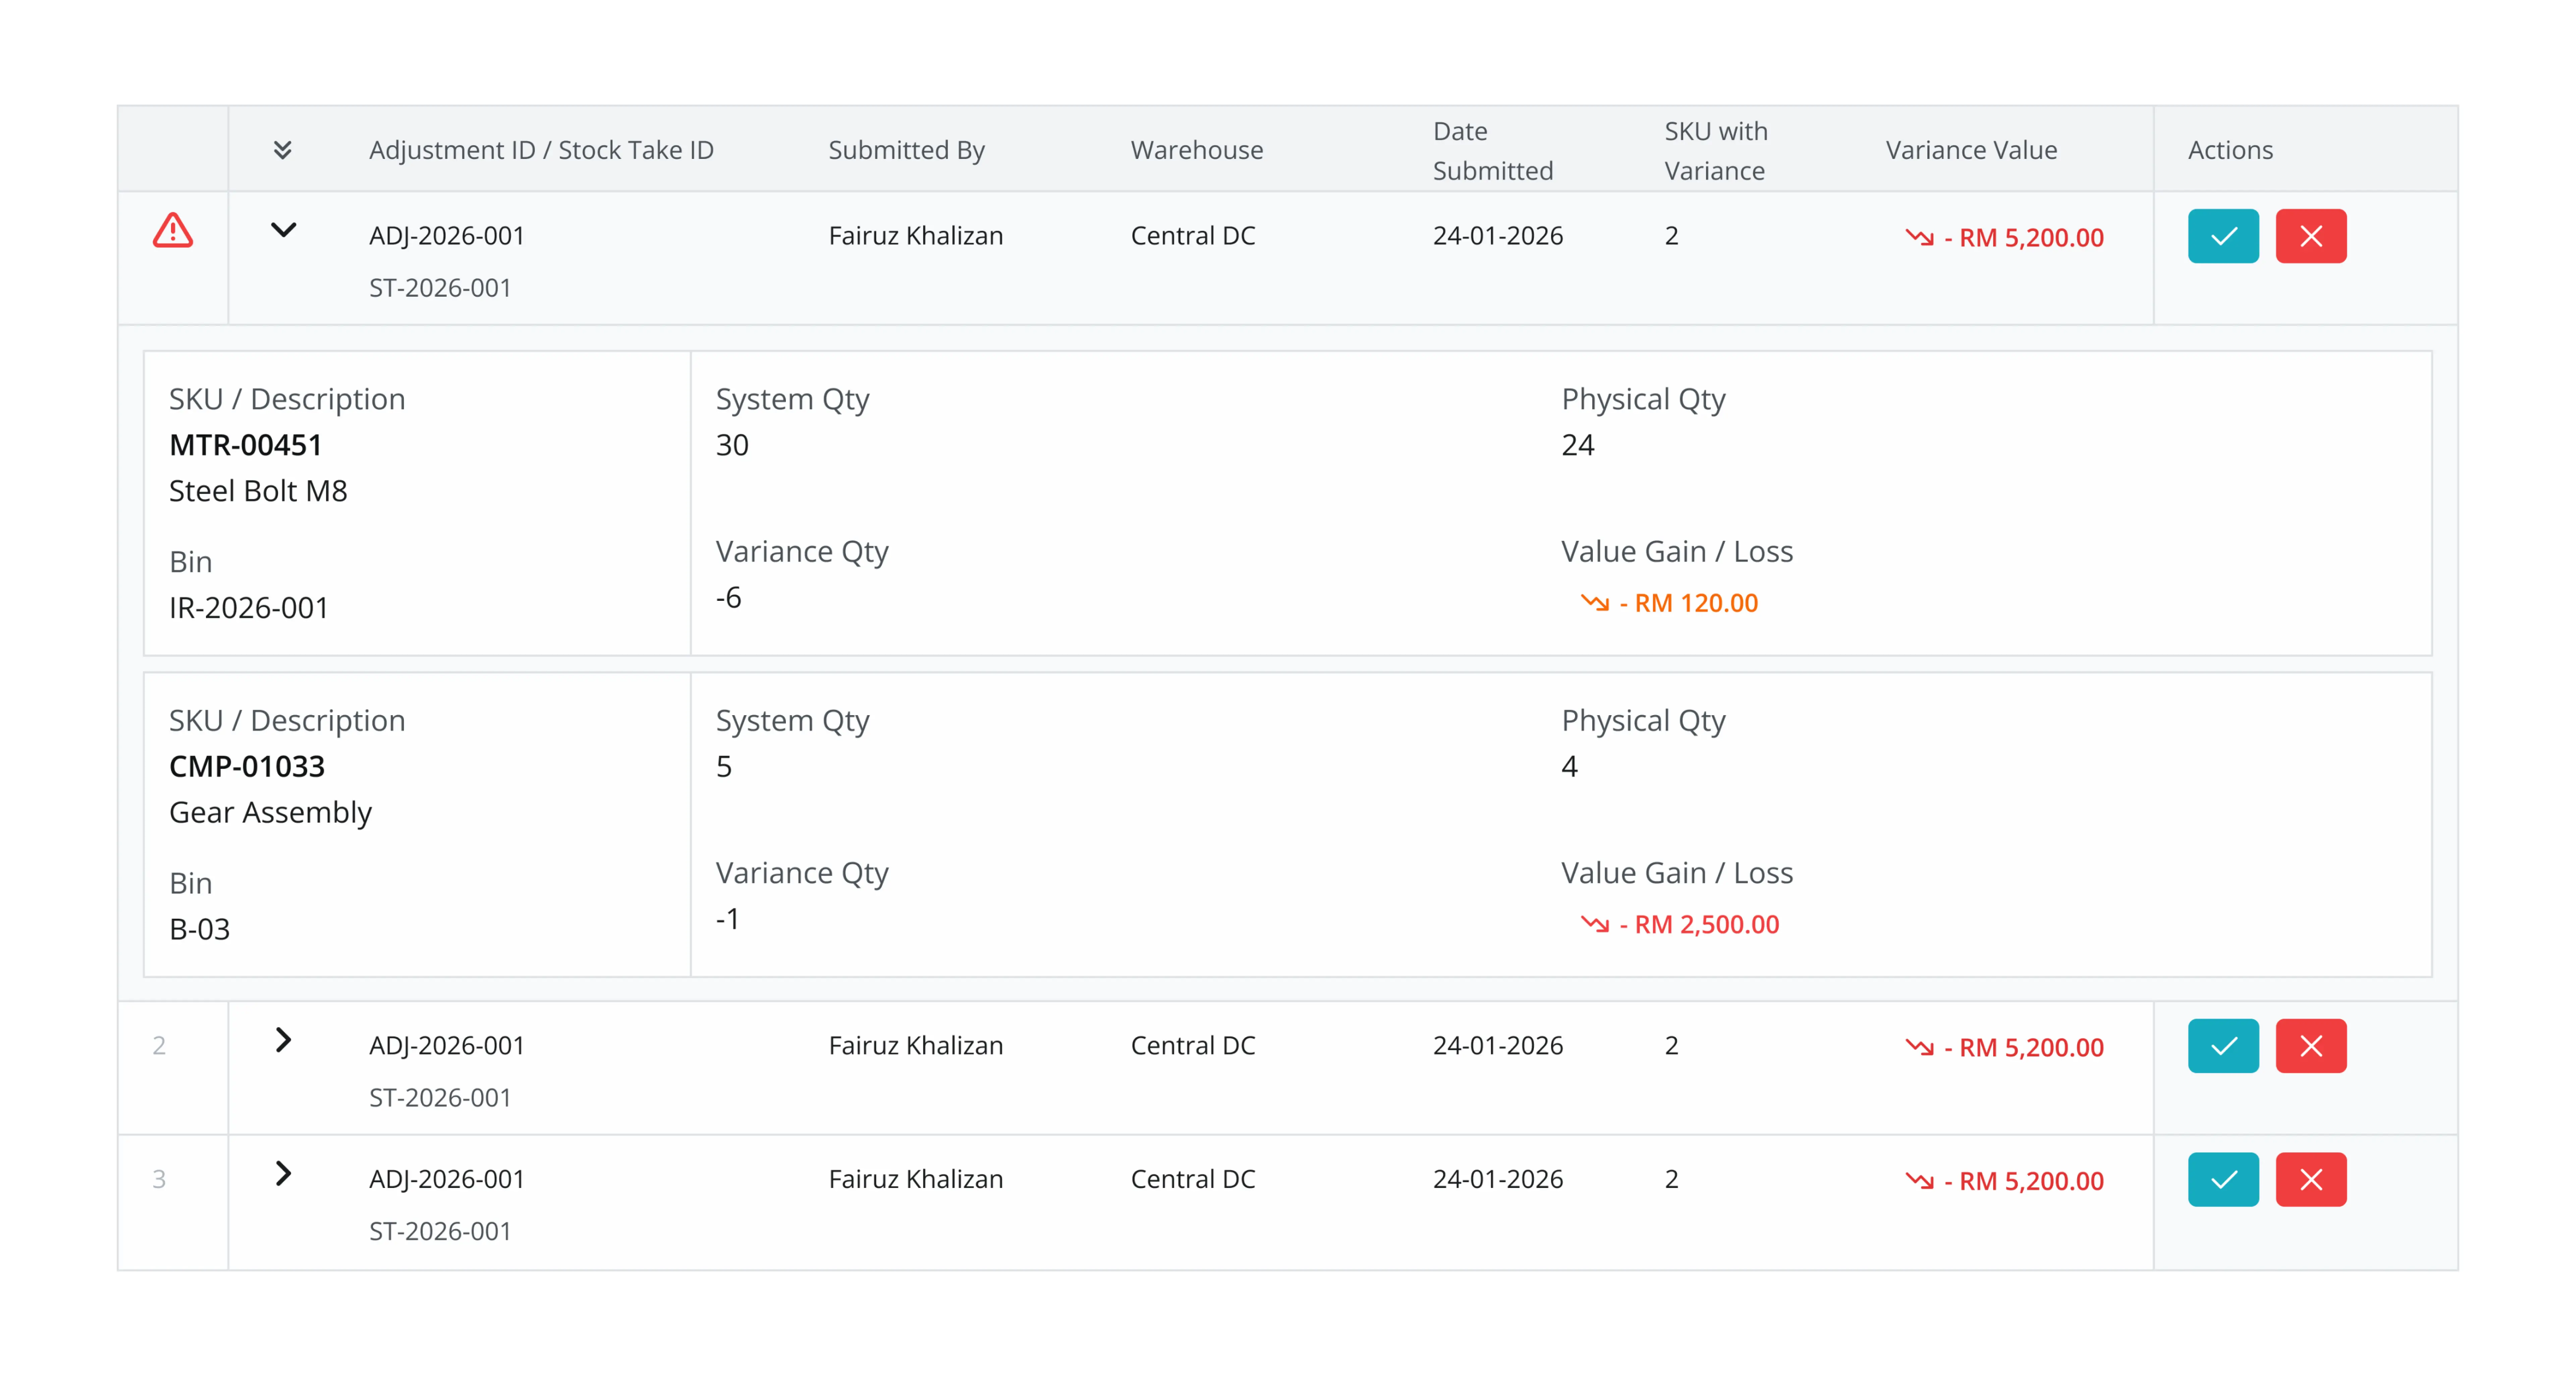Viewport: 2576px width, 1376px height.
Task: Click the - RM 5,200.00 value in row 3
Action: (2024, 1181)
